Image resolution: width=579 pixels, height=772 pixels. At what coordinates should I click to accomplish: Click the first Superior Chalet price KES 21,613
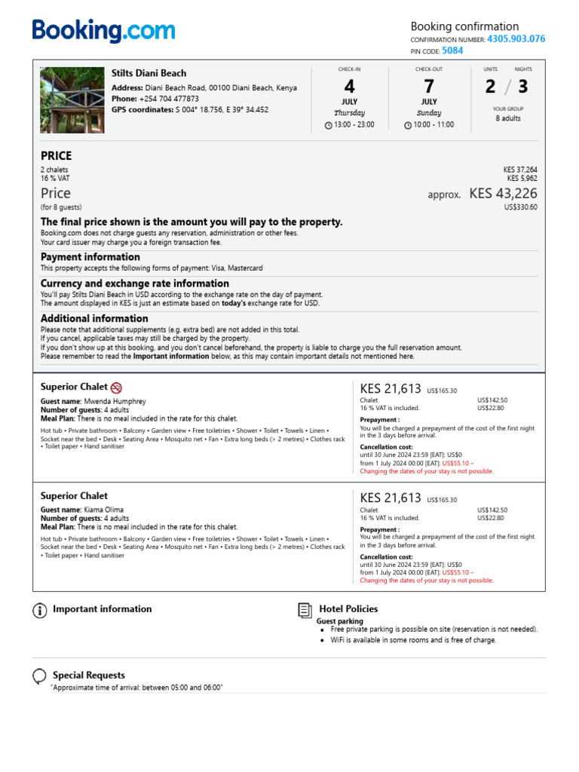click(x=391, y=389)
